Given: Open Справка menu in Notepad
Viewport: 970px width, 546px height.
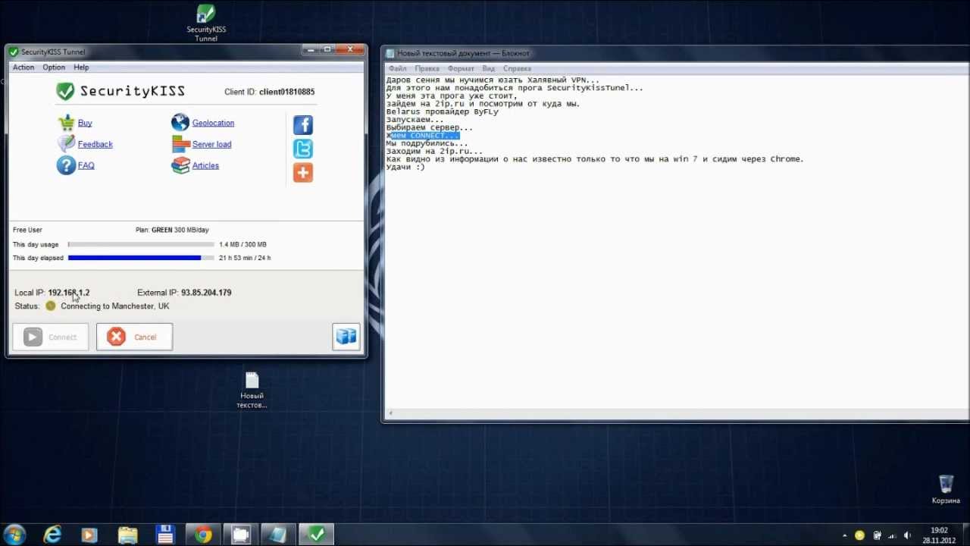Looking at the screenshot, I should coord(517,68).
